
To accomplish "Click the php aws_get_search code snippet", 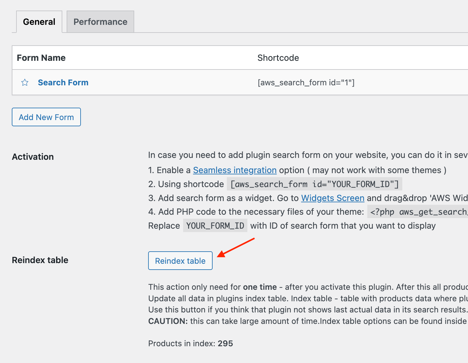I will [417, 212].
